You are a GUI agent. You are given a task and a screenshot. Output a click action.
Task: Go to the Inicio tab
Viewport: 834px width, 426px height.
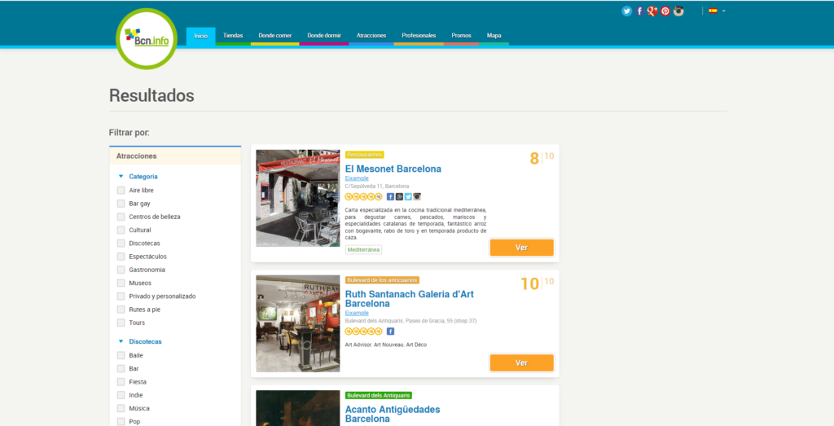[200, 36]
